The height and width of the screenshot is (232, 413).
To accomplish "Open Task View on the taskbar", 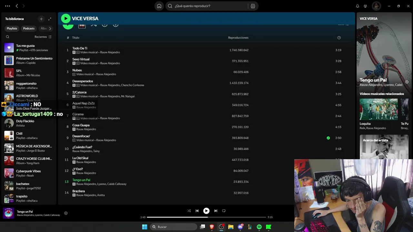I will pyautogui.click(x=203, y=227).
